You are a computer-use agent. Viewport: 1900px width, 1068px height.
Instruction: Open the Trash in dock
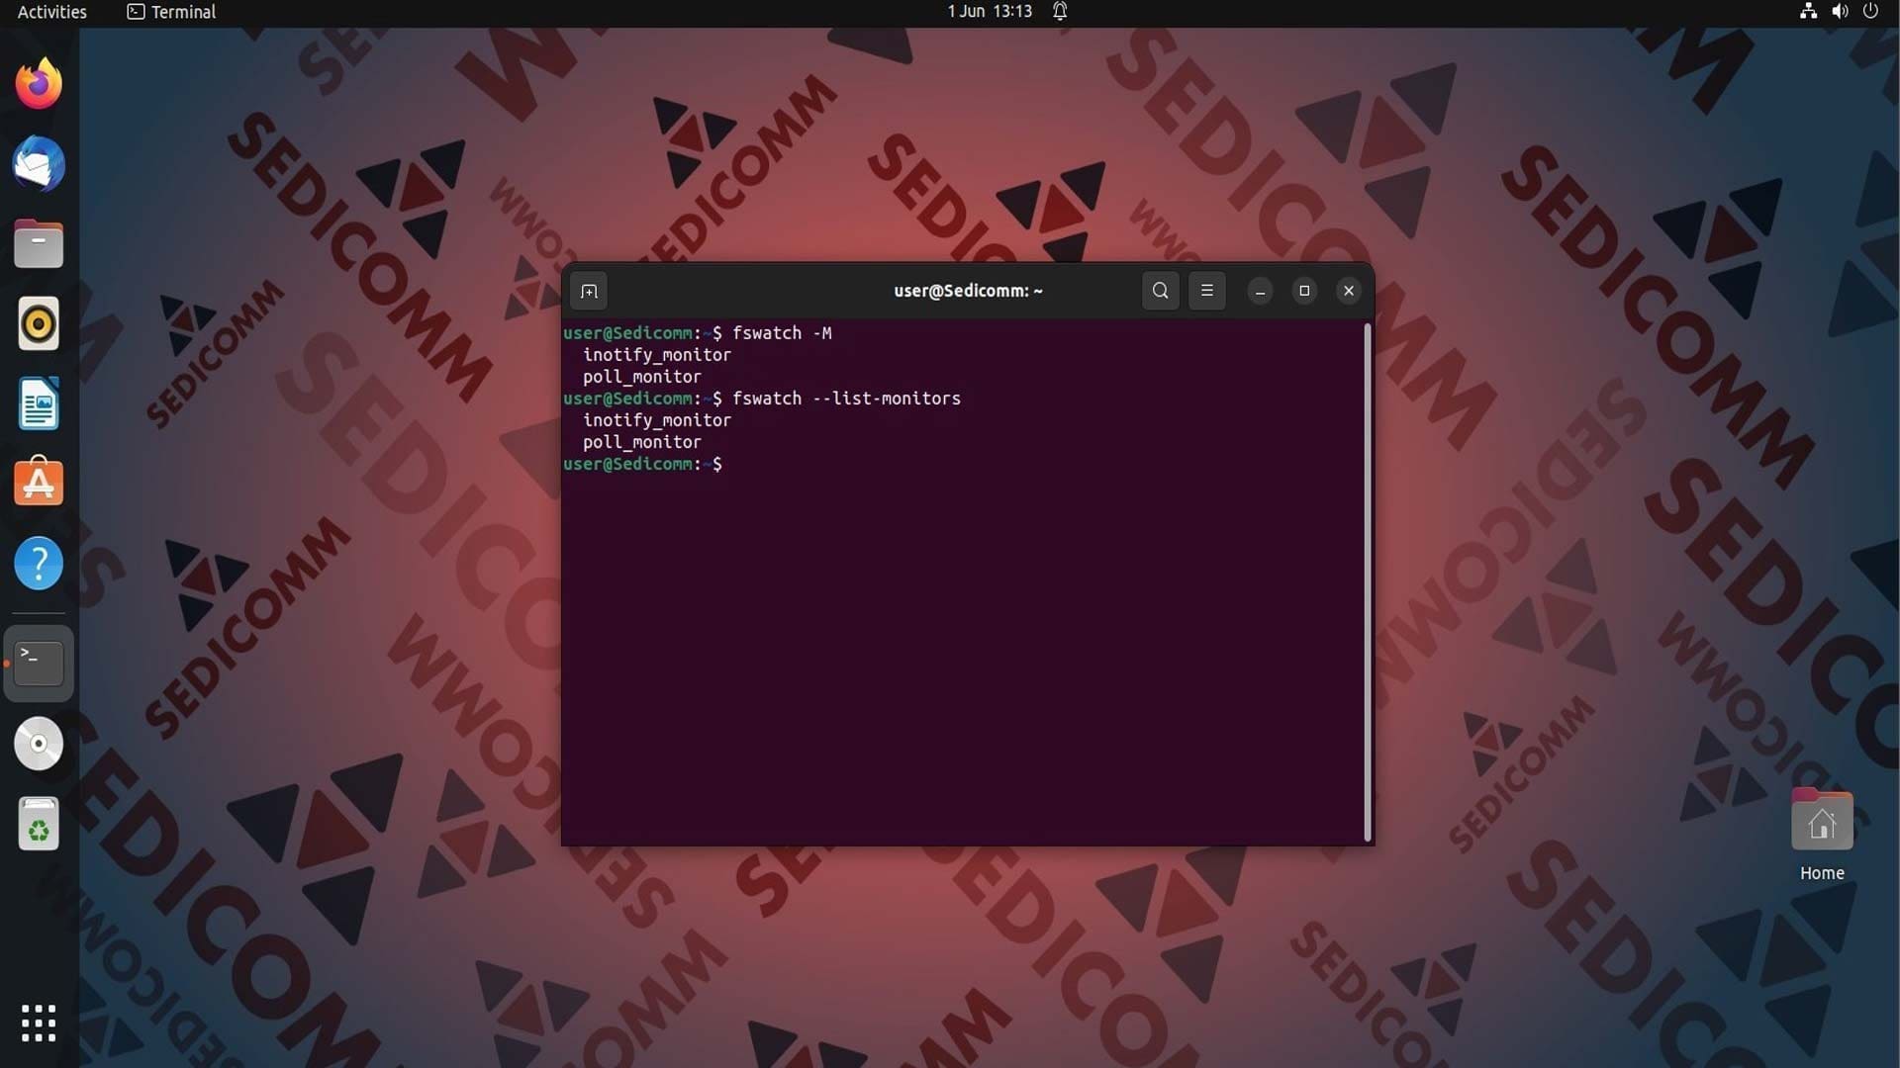point(39,824)
